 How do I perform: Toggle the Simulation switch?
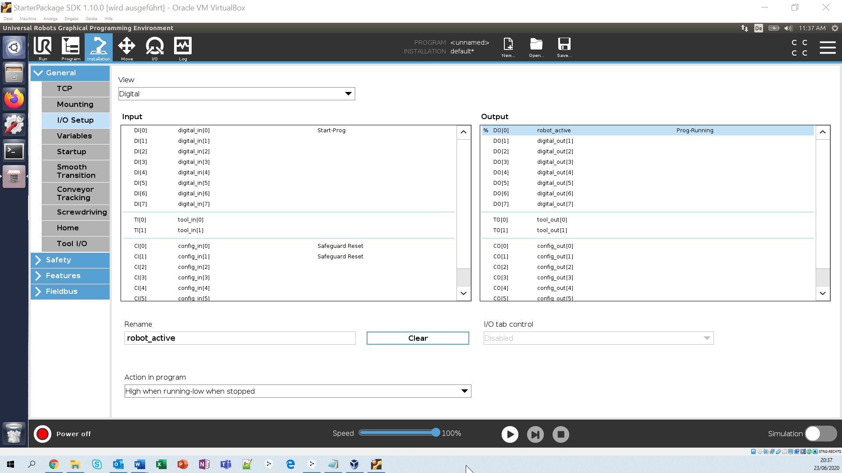tap(821, 434)
